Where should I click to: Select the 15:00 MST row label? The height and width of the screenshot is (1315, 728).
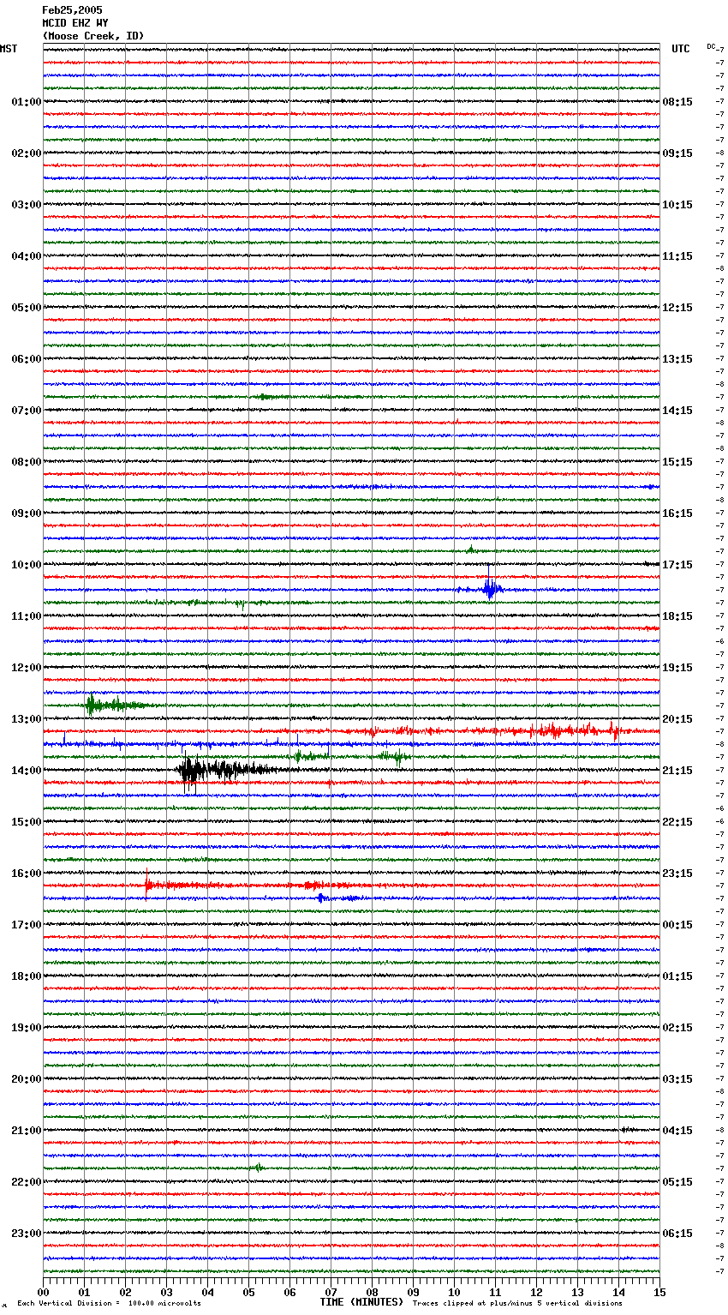(27, 822)
